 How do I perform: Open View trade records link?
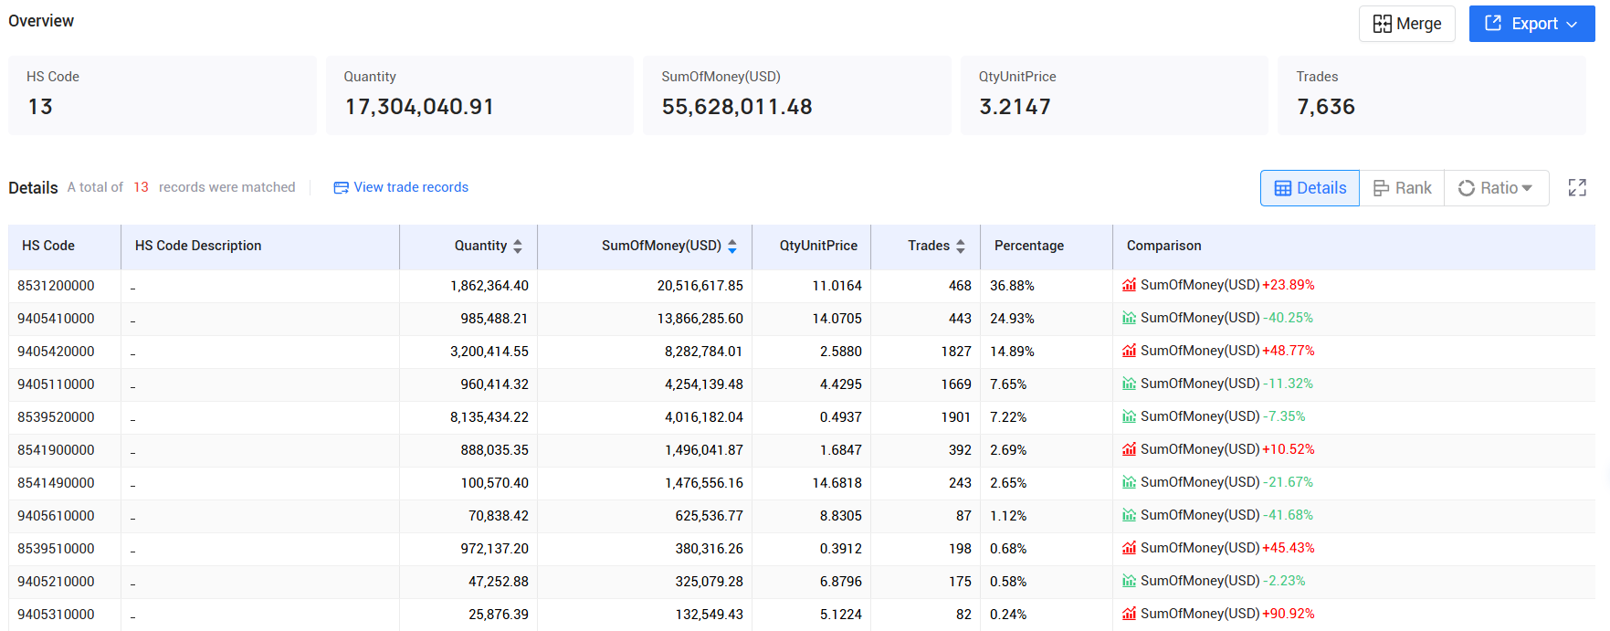tap(401, 187)
